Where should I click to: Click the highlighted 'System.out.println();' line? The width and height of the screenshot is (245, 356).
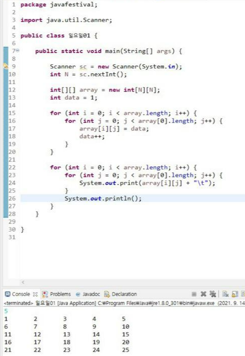coord(103,198)
